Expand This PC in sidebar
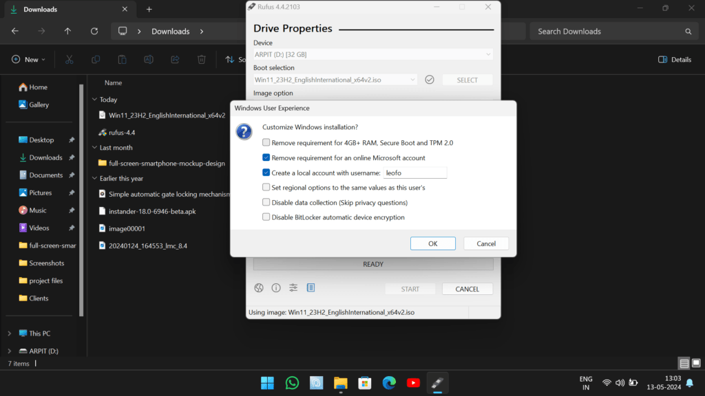This screenshot has height=396, width=705. [10, 333]
